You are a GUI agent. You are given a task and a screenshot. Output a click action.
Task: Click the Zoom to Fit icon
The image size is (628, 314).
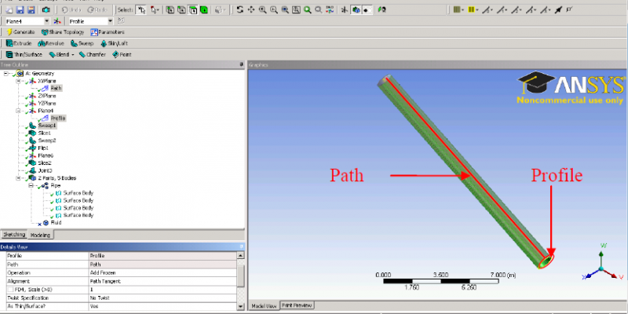click(x=285, y=10)
